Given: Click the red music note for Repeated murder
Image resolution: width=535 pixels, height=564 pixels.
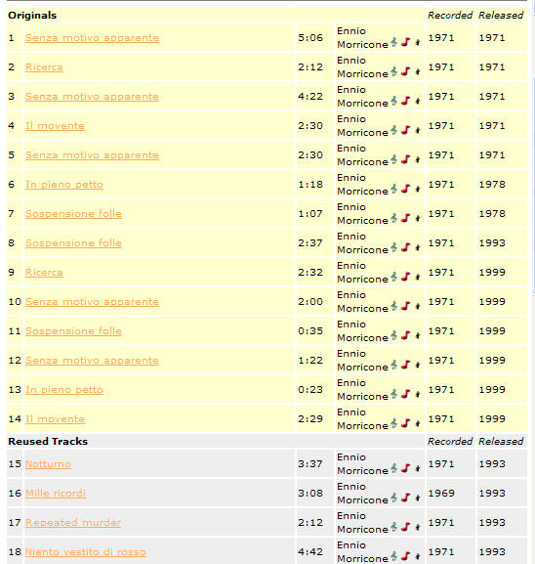Looking at the screenshot, I should (x=406, y=527).
